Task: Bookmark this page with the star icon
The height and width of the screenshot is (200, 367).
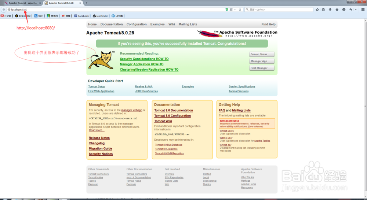Action: [x=317, y=10]
